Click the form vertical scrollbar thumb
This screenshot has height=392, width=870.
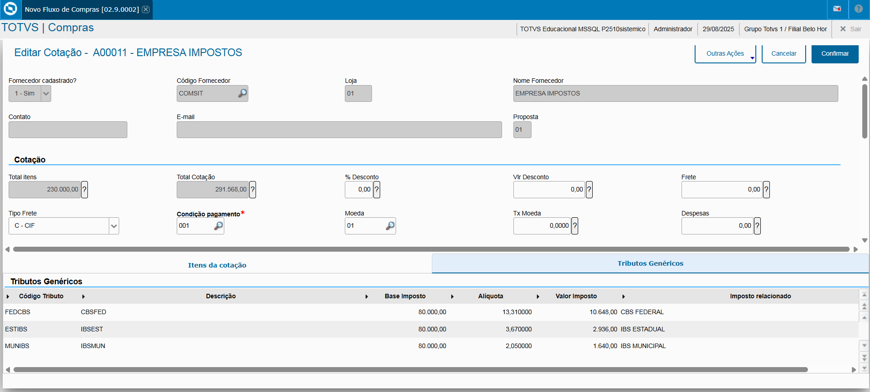865,111
